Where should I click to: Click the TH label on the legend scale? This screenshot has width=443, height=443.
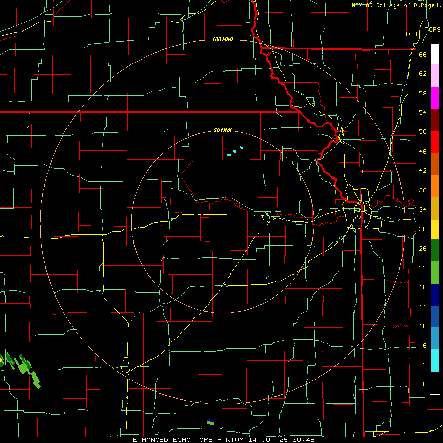coord(423,384)
